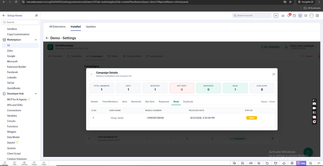Click the Go4WhatsApp logo icon

point(50,47)
